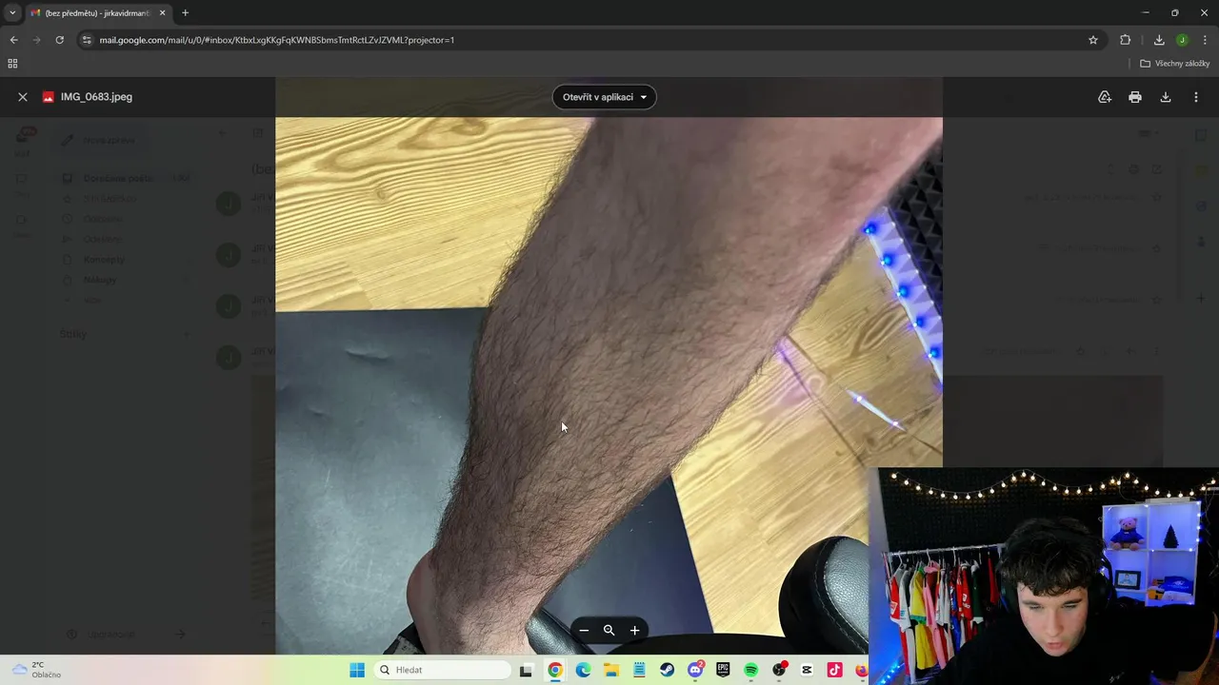Open TikTok from the taskbar
Screen dimensions: 1219x685
click(x=835, y=670)
